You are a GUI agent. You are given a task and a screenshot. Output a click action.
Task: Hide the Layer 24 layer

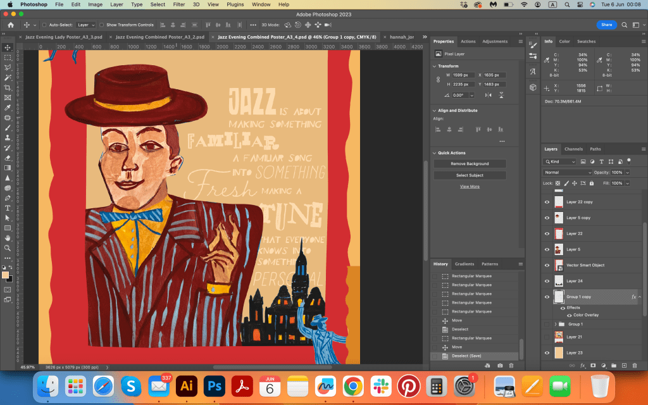pos(547,281)
